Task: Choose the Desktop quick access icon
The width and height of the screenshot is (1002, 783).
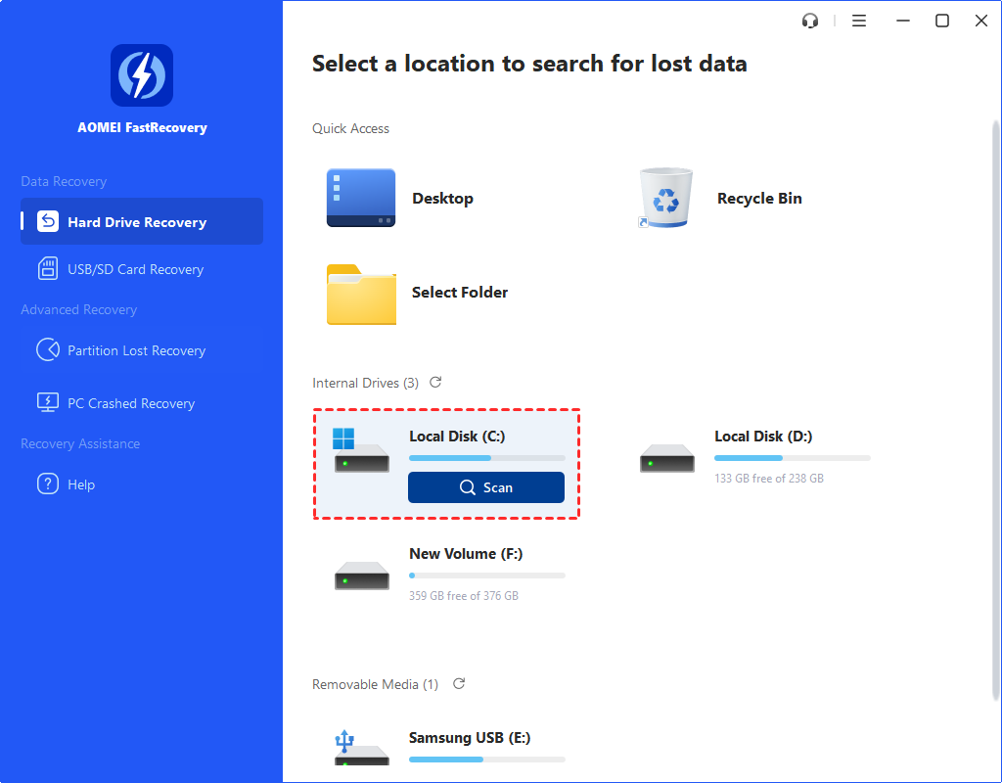Action: (x=361, y=198)
